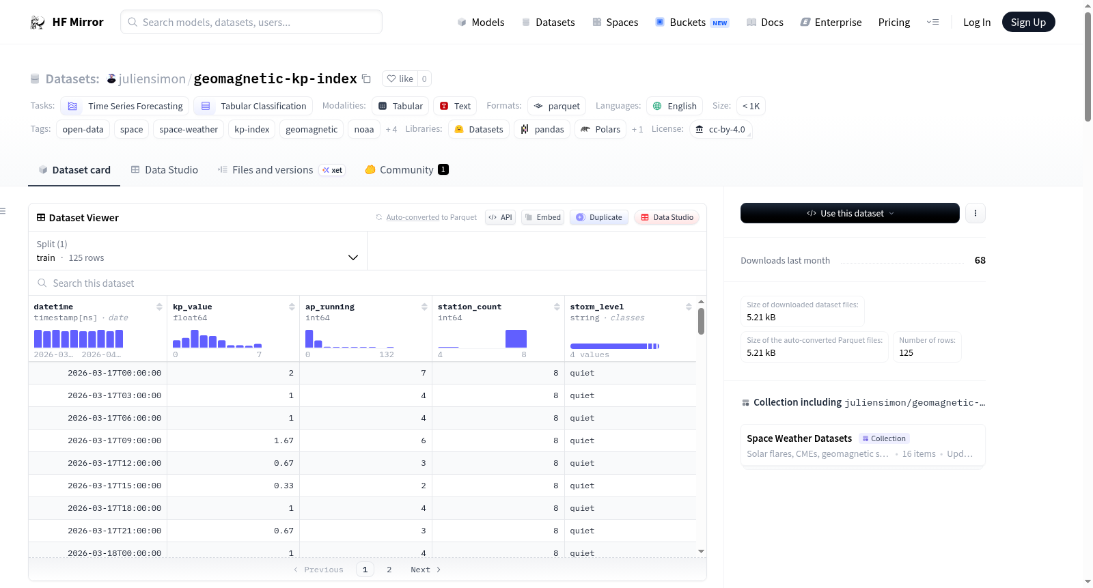Select the pandas library tag
Viewport: 1093px width, 588px height.
click(x=542, y=129)
